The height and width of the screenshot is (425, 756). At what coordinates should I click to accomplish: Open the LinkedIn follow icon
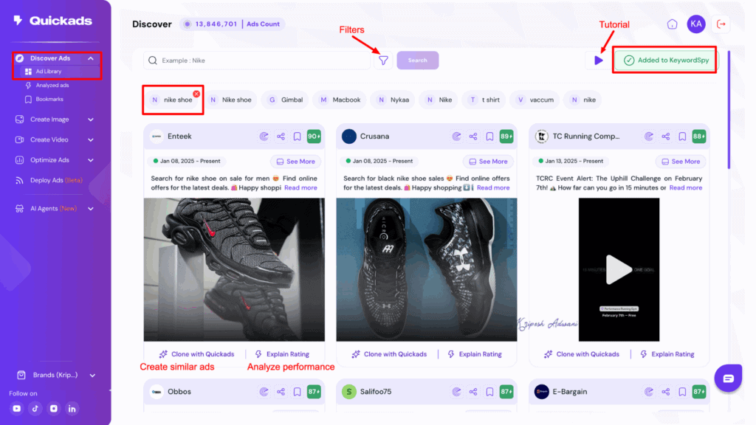click(72, 408)
